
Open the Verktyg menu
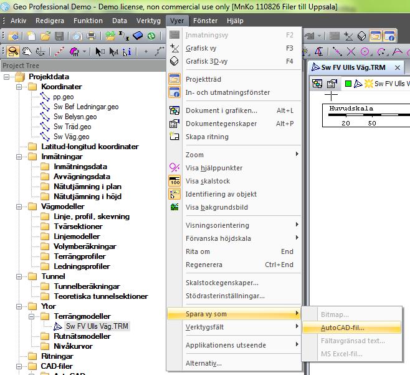tap(148, 21)
